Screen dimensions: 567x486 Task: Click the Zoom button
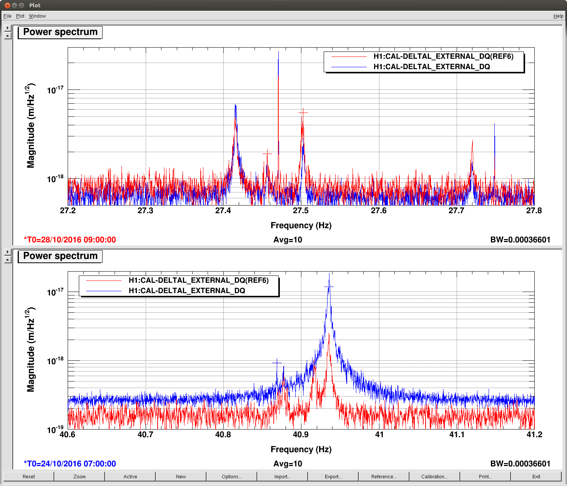80,476
